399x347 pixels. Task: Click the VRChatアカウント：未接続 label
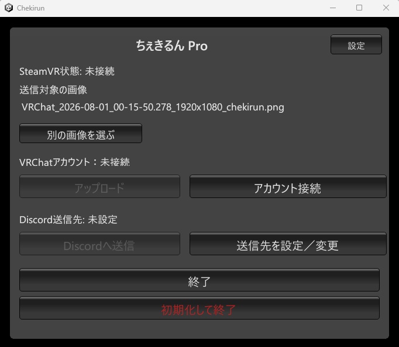[74, 162]
